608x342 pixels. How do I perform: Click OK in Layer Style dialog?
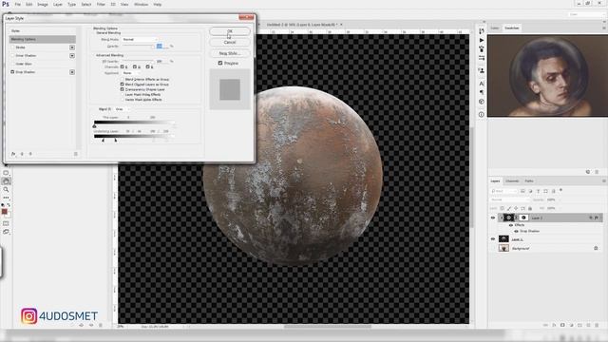pos(230,31)
